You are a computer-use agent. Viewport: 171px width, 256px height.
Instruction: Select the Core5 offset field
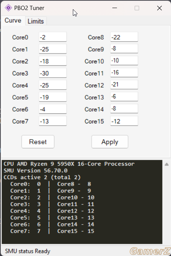click(53, 97)
